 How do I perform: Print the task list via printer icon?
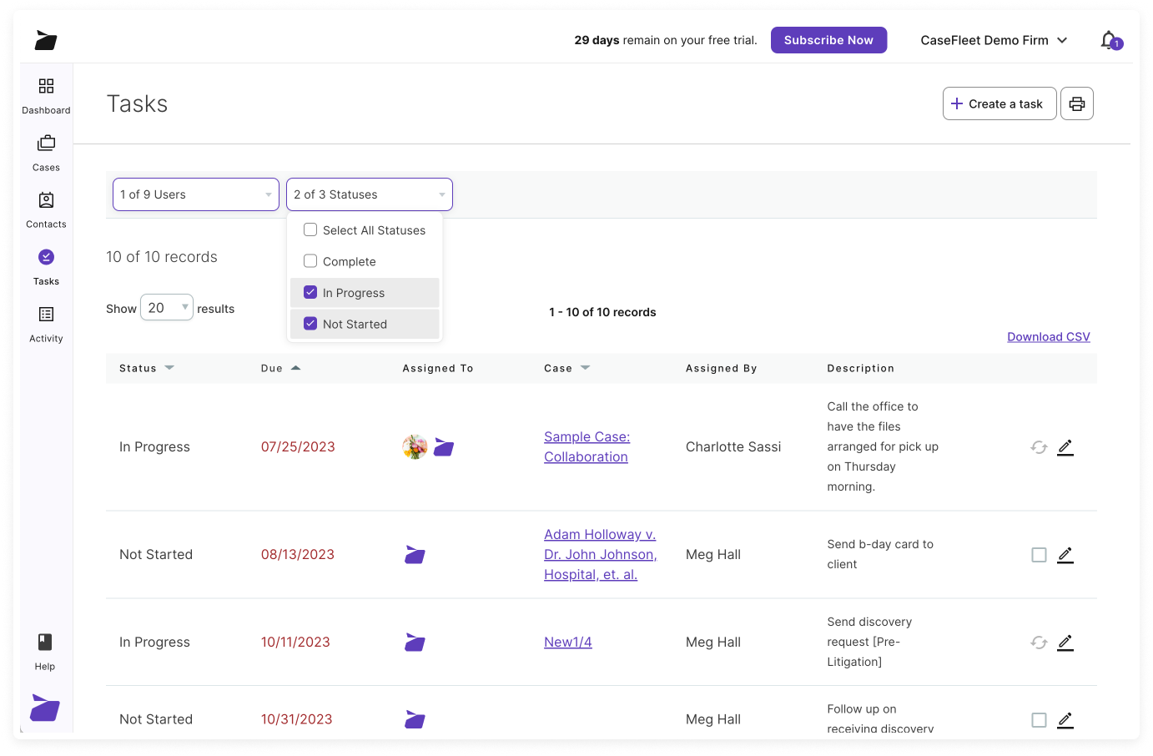click(1076, 103)
